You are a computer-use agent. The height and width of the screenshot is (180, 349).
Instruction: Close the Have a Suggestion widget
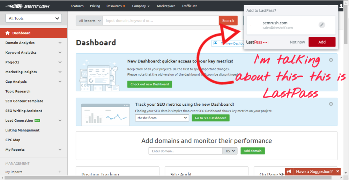pyautogui.click(x=337, y=171)
